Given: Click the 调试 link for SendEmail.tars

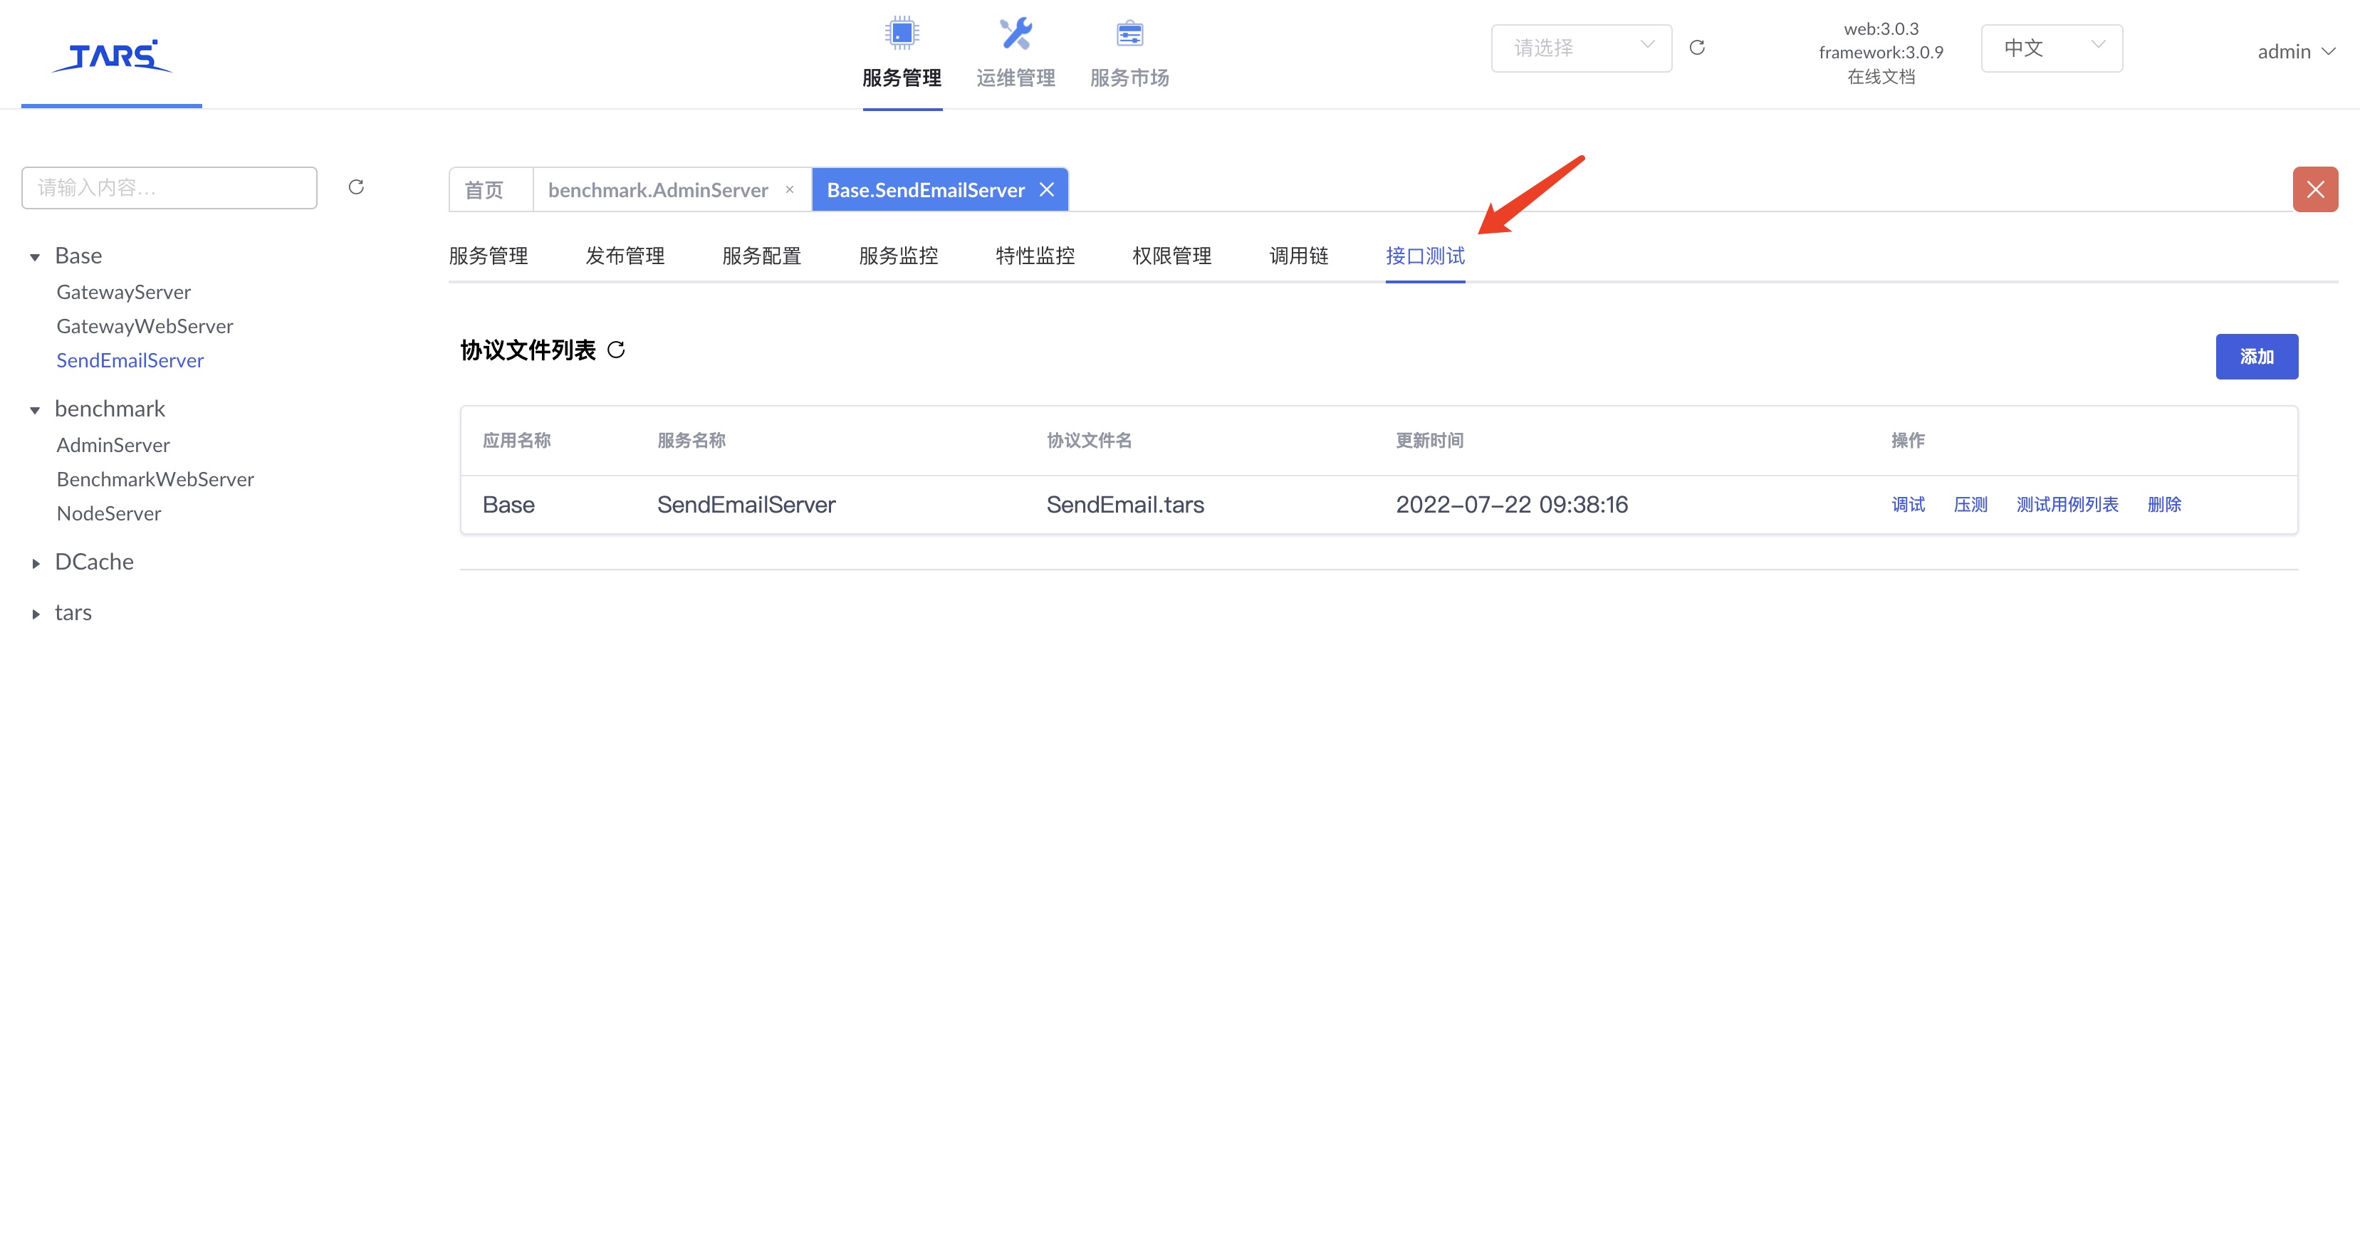Looking at the screenshot, I should pos(1907,505).
